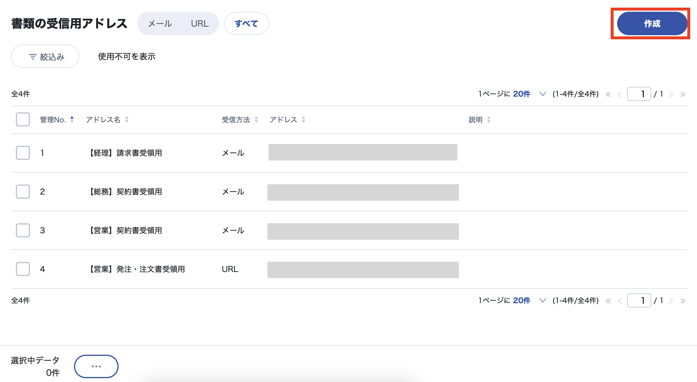
Task: Click the bottom page number input field
Action: (x=639, y=300)
